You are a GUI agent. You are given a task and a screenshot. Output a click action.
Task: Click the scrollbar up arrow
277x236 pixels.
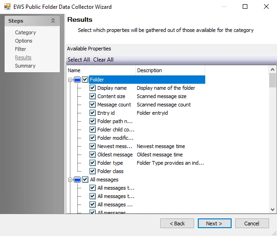pyautogui.click(x=272, y=69)
